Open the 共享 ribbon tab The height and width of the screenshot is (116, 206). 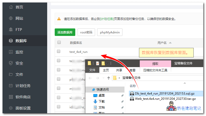[x=119, y=70]
